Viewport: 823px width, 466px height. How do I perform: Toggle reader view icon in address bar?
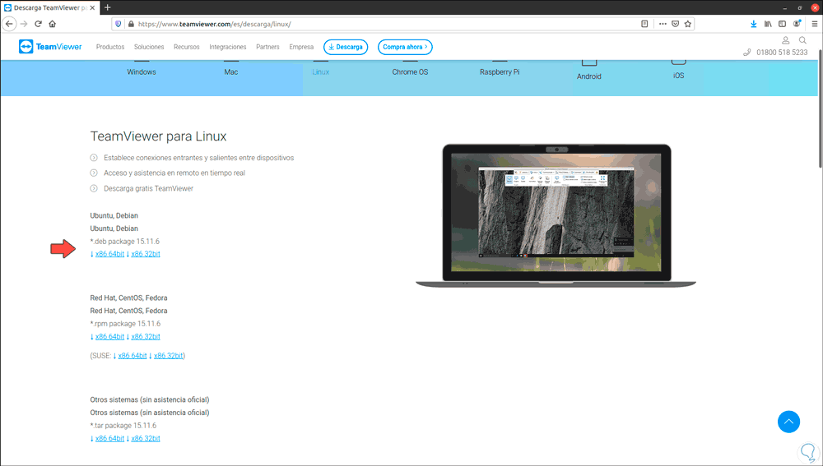point(644,24)
